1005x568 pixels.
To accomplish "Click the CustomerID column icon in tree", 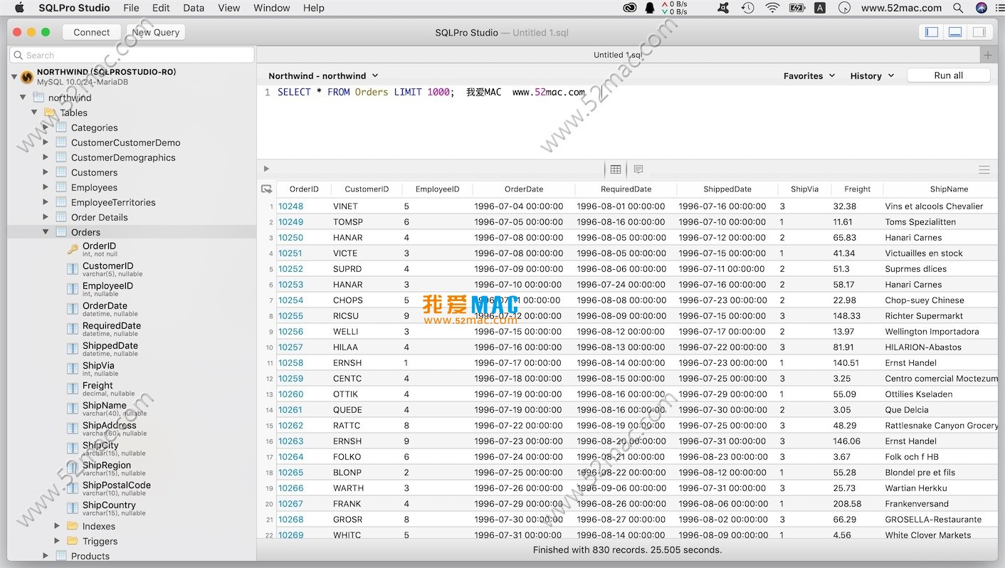I will [x=73, y=269].
